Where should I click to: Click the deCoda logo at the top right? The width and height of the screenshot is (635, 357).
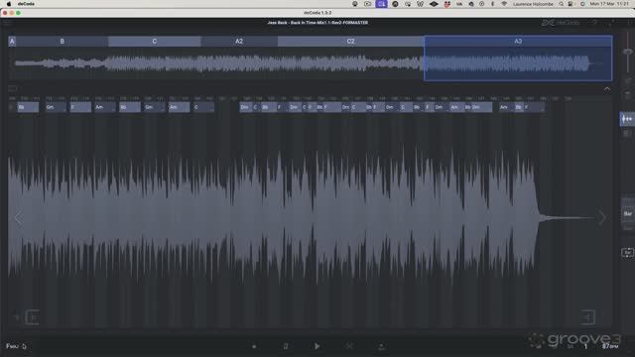(561, 23)
